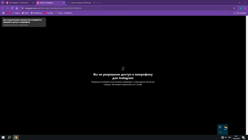The image size is (248, 140).
Task: Close the Вызов в Instagram tab
Action: pos(64,3)
